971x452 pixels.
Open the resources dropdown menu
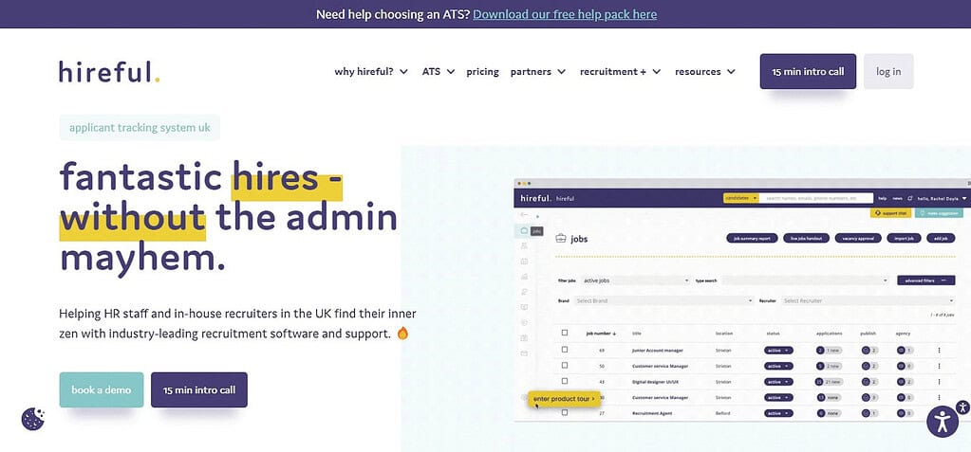point(705,72)
